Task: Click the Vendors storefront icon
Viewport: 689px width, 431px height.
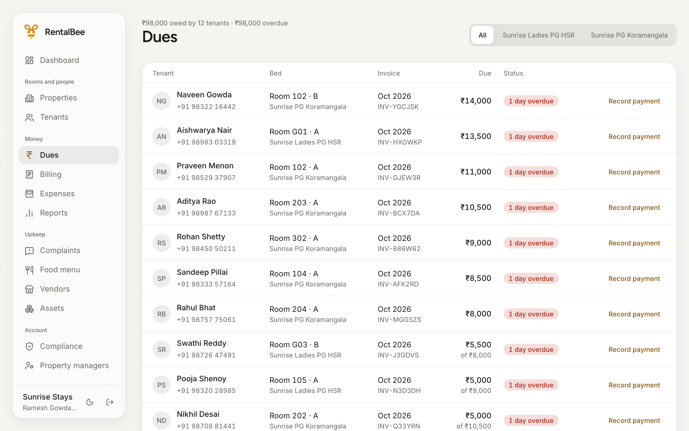Action: 29,289
